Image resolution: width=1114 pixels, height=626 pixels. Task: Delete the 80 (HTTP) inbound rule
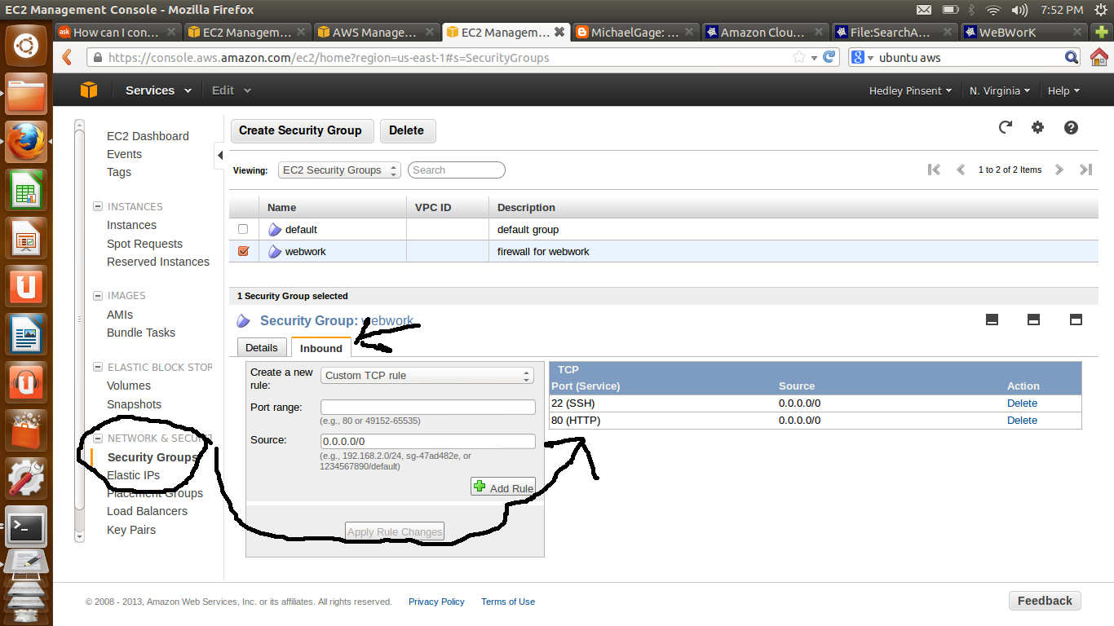(1022, 420)
